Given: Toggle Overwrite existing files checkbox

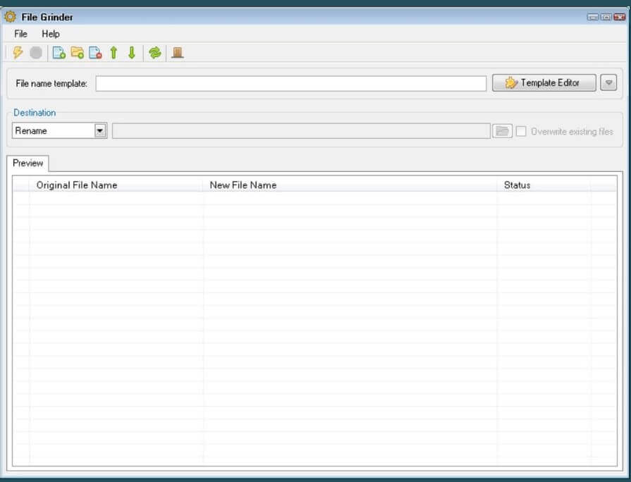Looking at the screenshot, I should click(521, 132).
